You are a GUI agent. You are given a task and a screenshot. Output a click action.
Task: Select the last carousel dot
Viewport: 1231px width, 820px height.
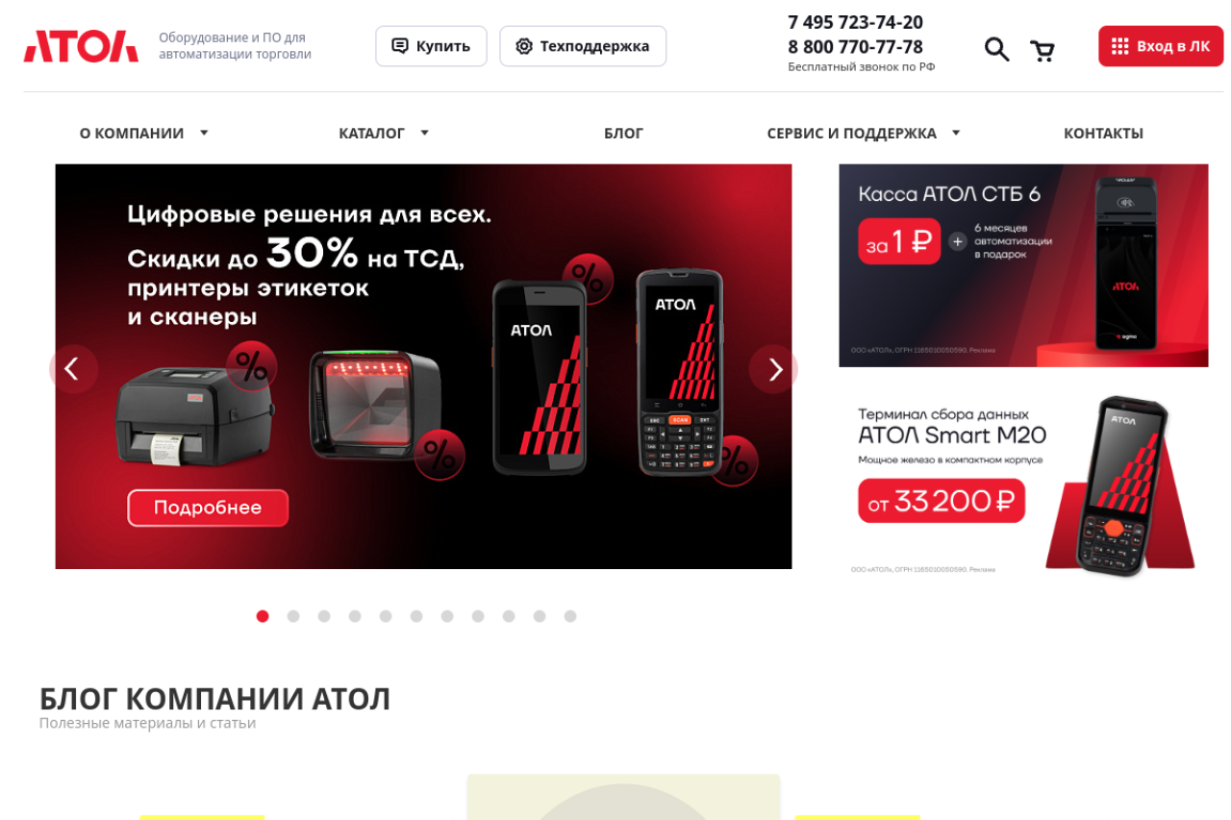pyautogui.click(x=570, y=616)
